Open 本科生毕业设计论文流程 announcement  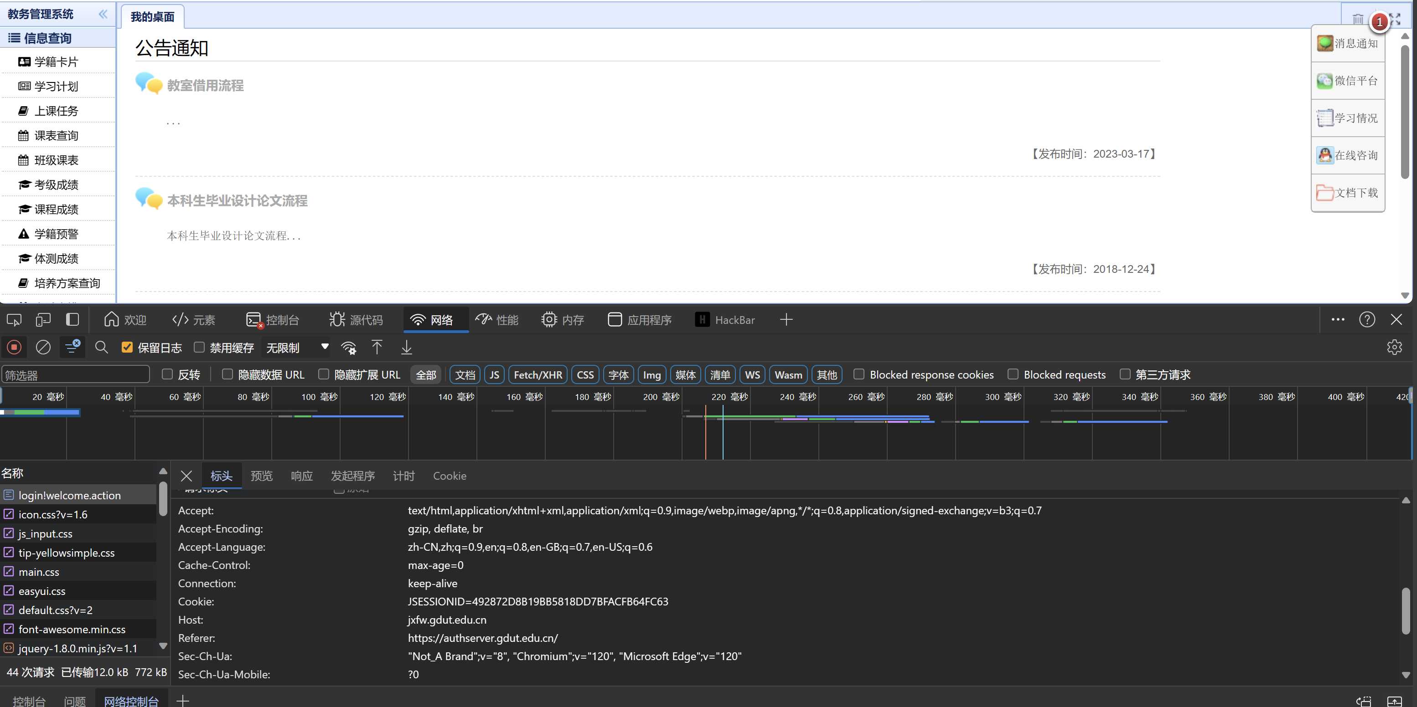pyautogui.click(x=237, y=200)
